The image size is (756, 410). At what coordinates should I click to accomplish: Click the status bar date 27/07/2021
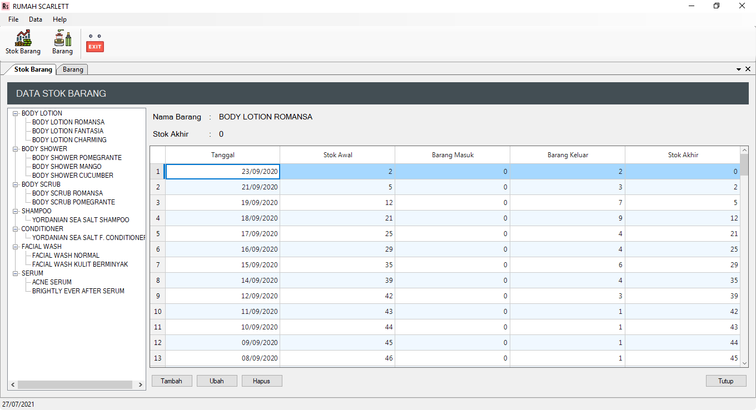[18, 404]
